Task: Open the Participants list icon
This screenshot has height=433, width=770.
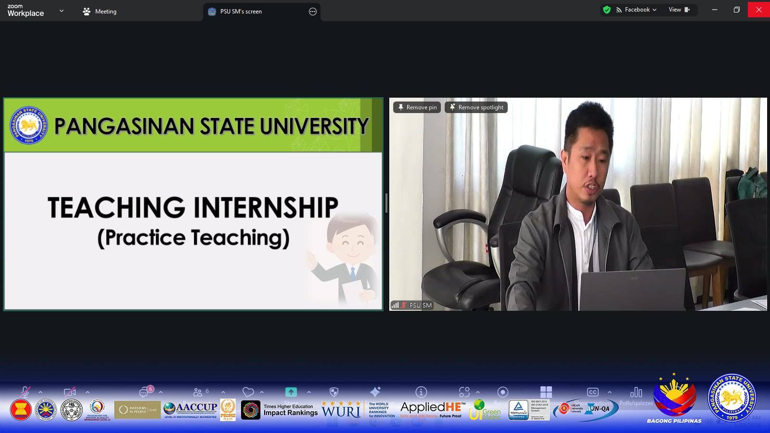Action: pyautogui.click(x=198, y=392)
